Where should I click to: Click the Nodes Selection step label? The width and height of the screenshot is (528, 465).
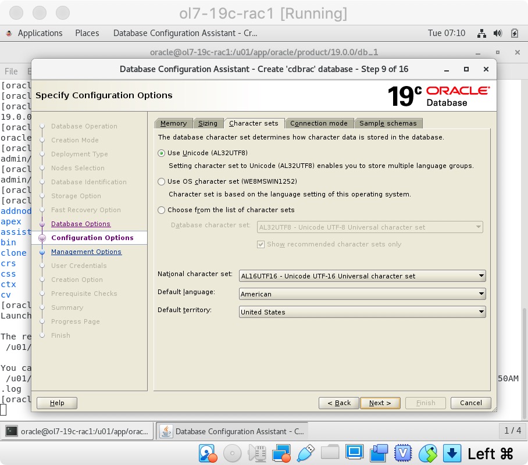[x=78, y=168]
